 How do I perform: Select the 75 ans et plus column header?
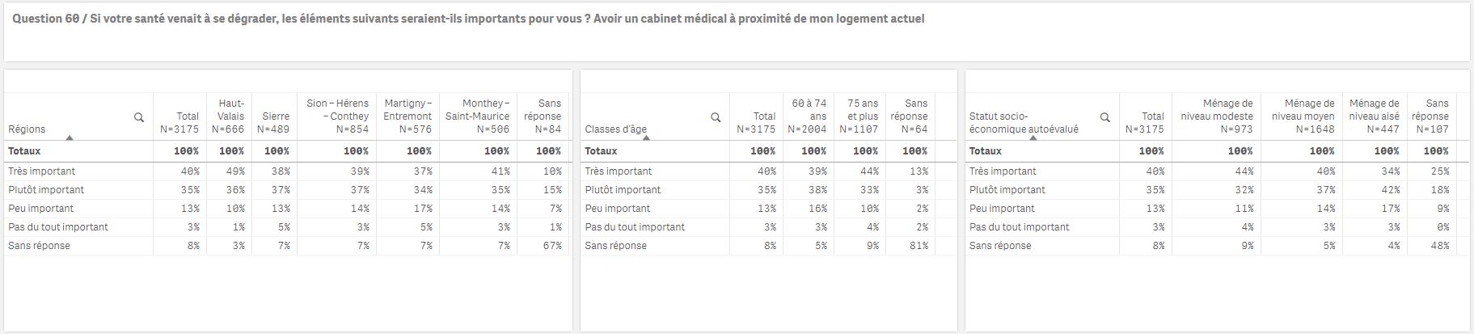[x=859, y=116]
